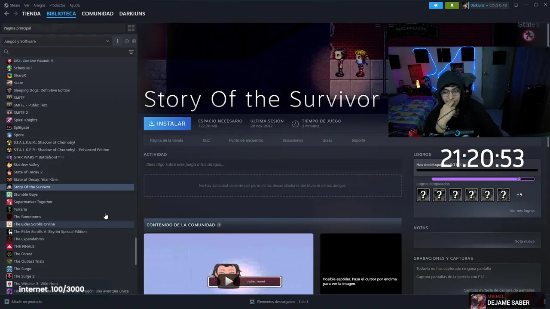
Task: Play the community video thumbnail
Action: point(229,264)
